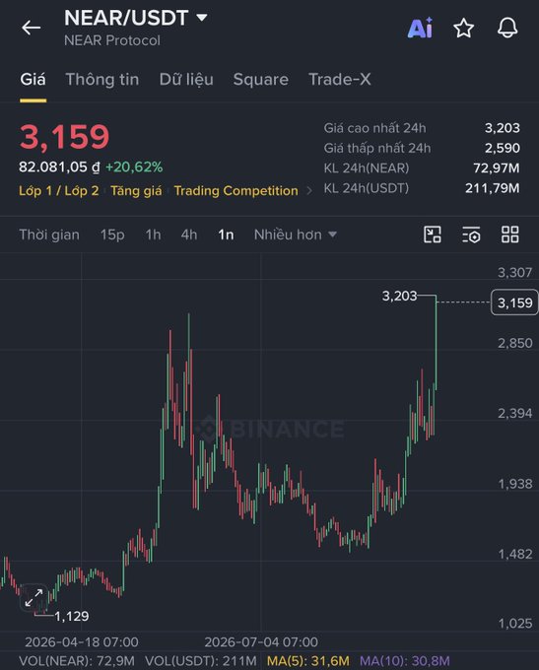Select the Thời gian chart mode
This screenshot has width=539, height=670.
tap(49, 234)
